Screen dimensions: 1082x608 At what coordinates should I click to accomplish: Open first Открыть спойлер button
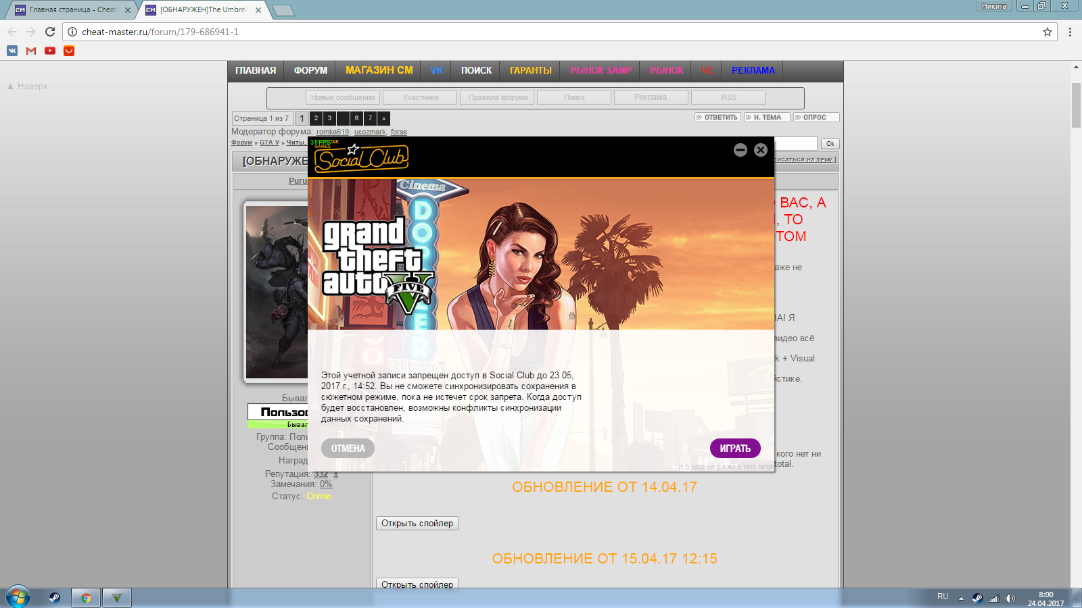[417, 524]
